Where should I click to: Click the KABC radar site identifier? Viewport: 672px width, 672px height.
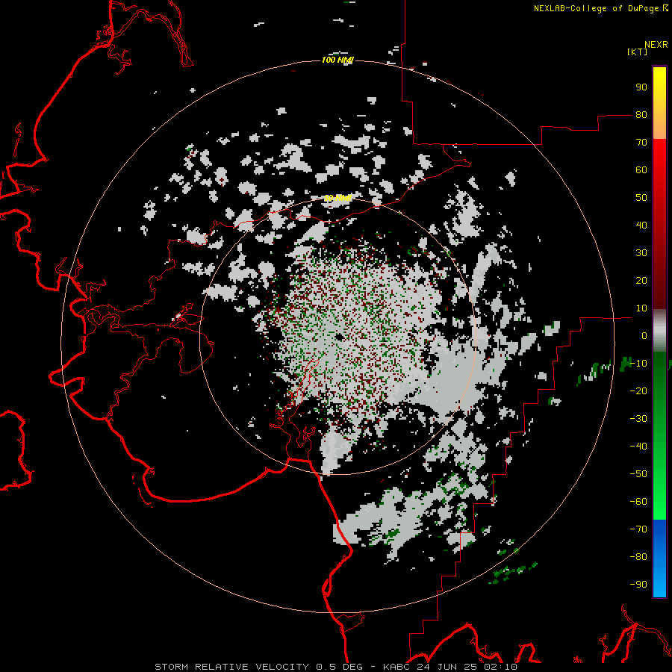396,667
